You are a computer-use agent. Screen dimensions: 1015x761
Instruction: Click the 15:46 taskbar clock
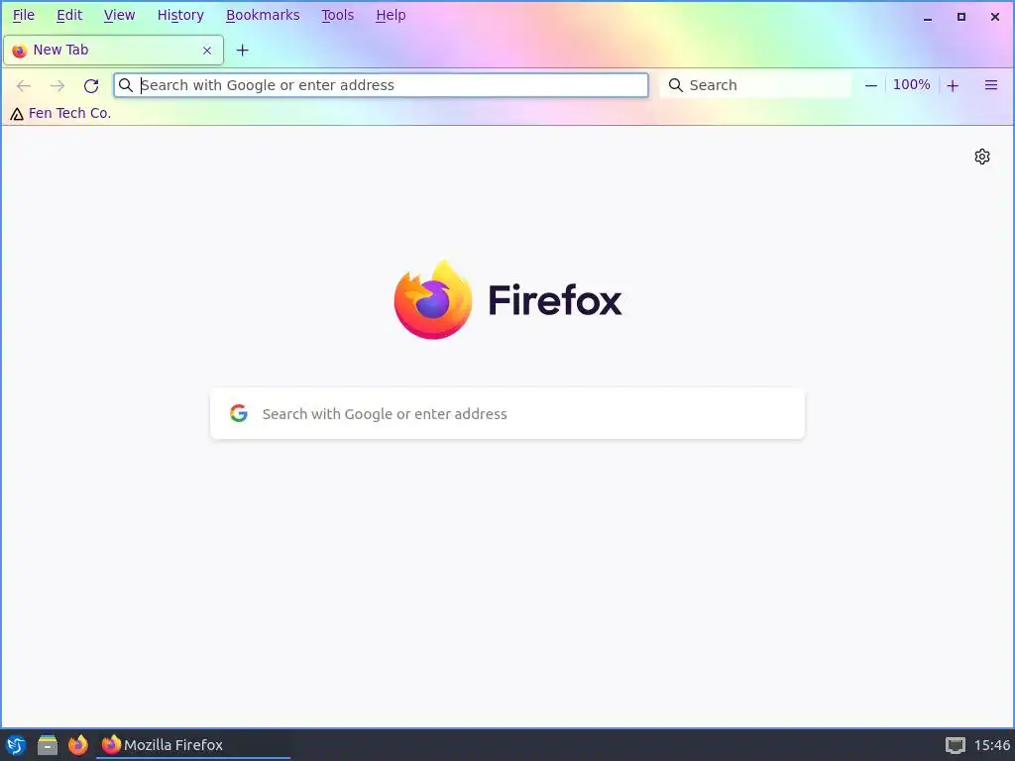[x=992, y=745]
